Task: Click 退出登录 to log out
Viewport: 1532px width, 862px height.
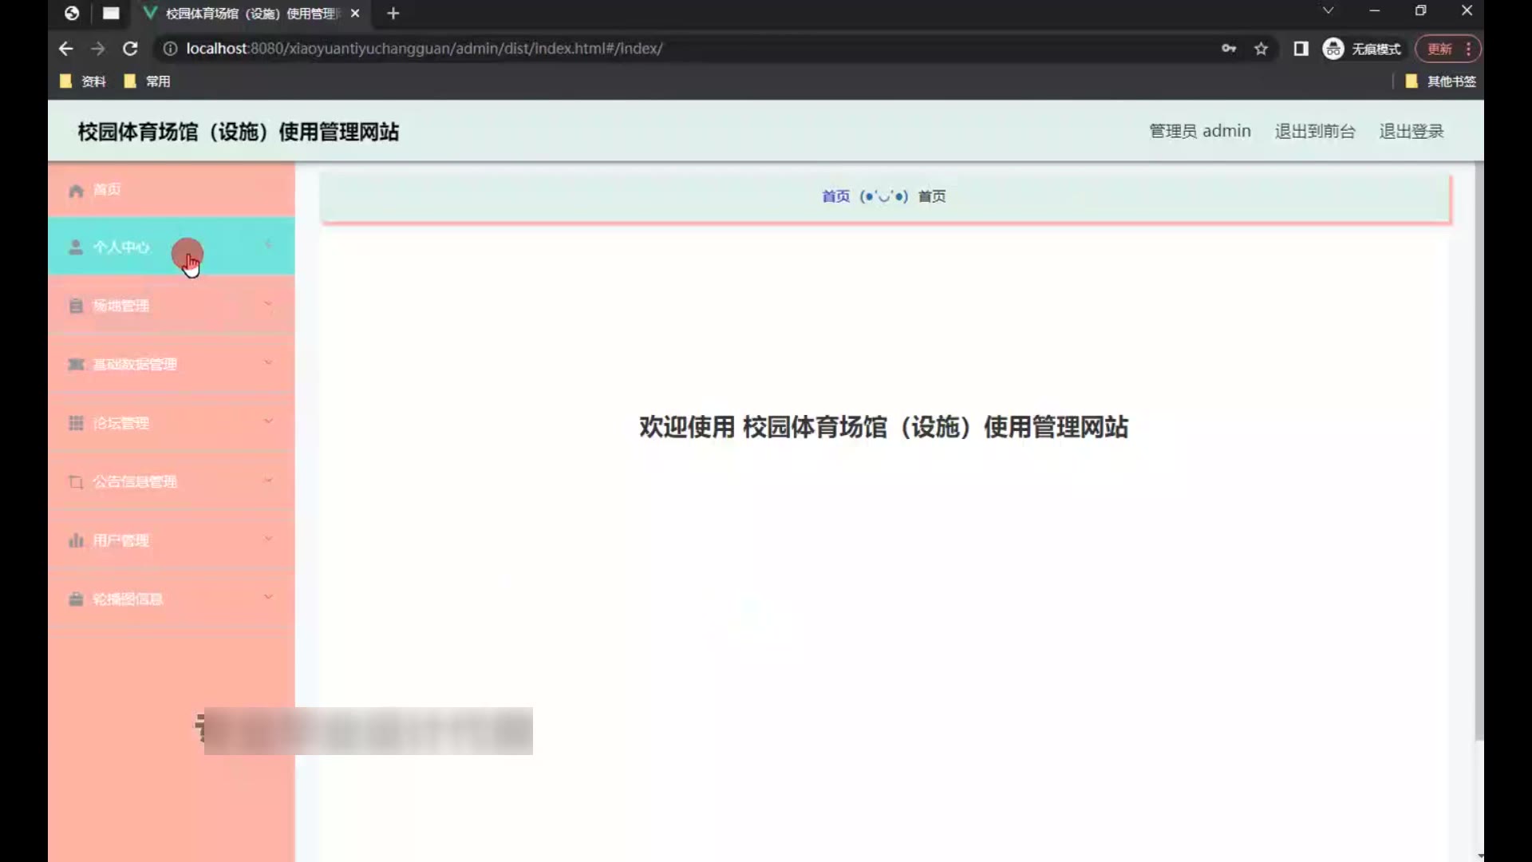Action: (1411, 131)
